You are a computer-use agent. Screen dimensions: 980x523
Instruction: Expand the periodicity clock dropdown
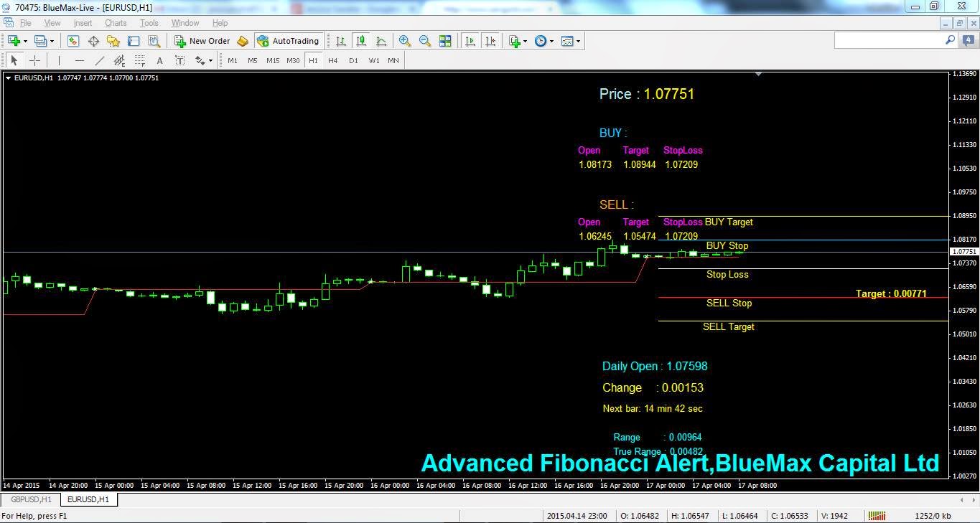click(x=551, y=41)
